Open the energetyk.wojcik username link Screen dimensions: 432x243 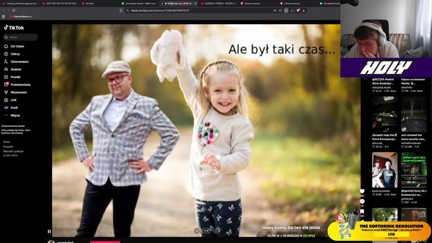pyautogui.click(x=381, y=87)
